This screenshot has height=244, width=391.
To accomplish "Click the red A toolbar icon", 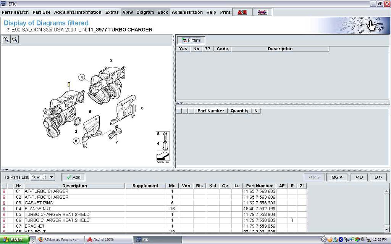I will (x=242, y=12).
